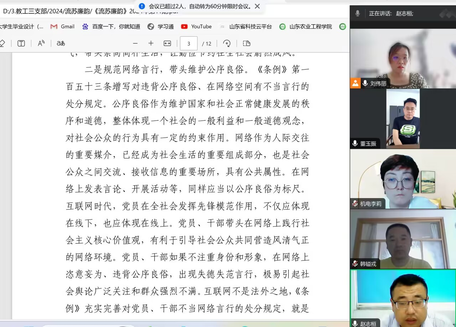Screen dimensions: 456x327
Task: Open the Gmail bookmark
Action: pos(63,26)
